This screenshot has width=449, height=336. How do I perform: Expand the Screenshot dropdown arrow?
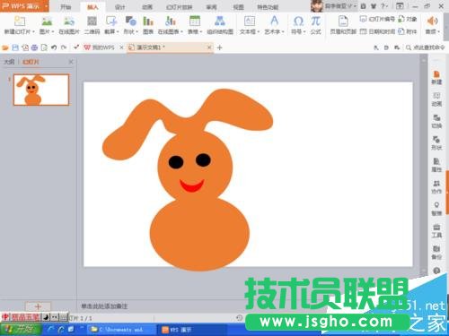pos(118,31)
